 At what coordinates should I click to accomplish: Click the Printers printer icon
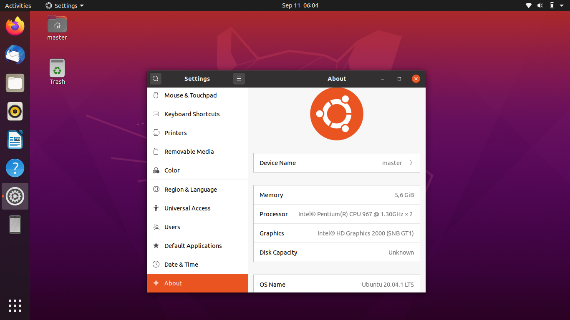click(x=156, y=133)
